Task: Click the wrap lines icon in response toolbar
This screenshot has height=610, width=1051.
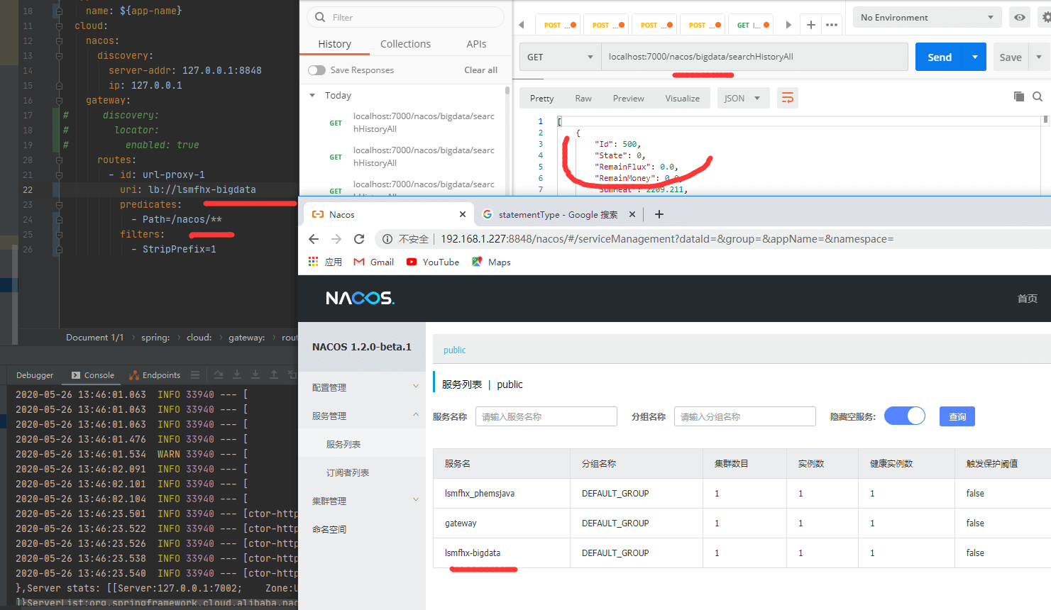Action: point(788,99)
